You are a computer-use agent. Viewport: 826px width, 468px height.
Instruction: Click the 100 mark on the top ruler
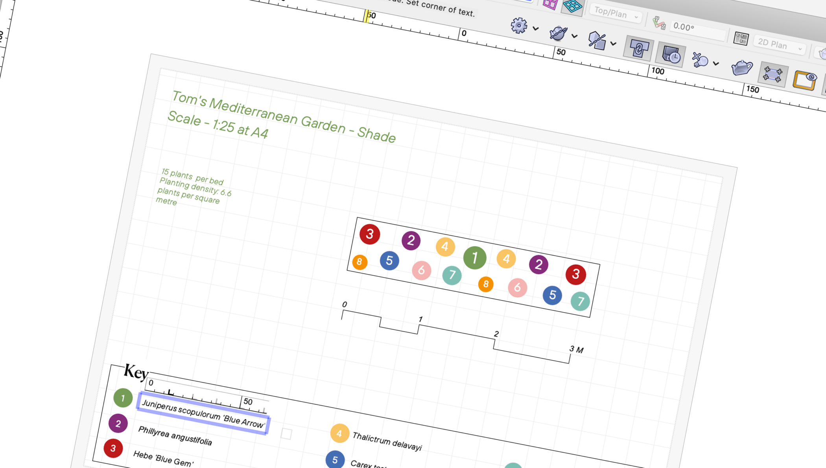coord(658,71)
